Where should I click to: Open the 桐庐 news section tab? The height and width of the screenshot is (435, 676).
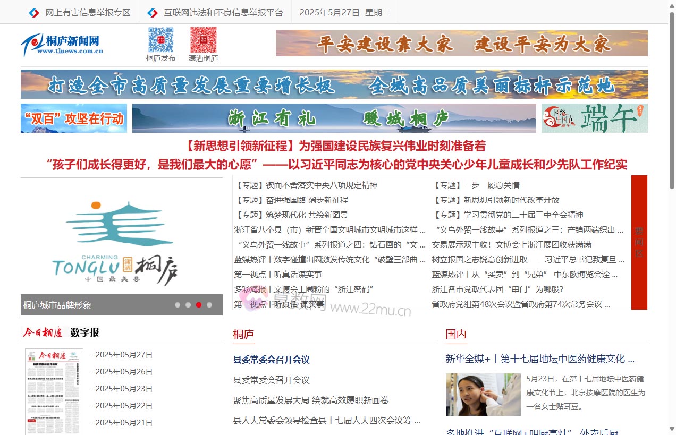coord(243,334)
